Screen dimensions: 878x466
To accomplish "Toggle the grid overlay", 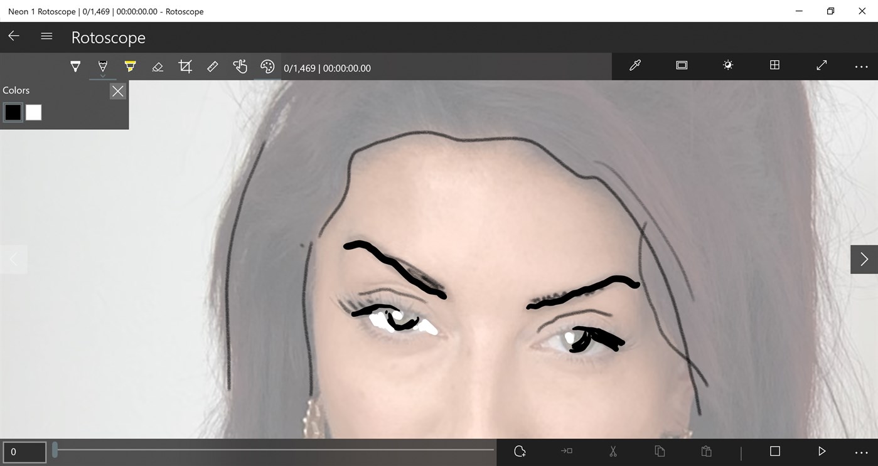I will click(x=774, y=65).
